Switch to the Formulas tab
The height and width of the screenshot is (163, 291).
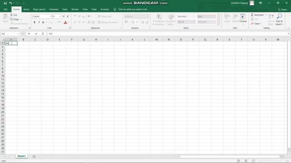[54, 9]
